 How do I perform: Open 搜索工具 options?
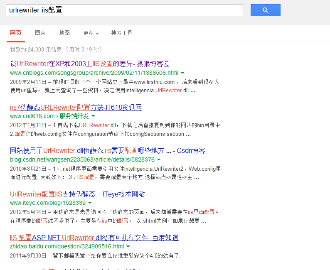122,33
